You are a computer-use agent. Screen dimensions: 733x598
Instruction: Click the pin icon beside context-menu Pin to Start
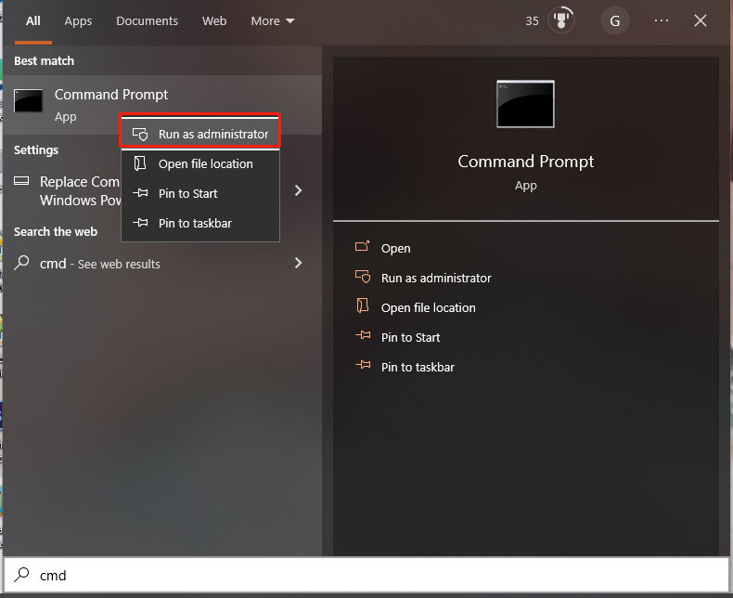pyautogui.click(x=140, y=193)
